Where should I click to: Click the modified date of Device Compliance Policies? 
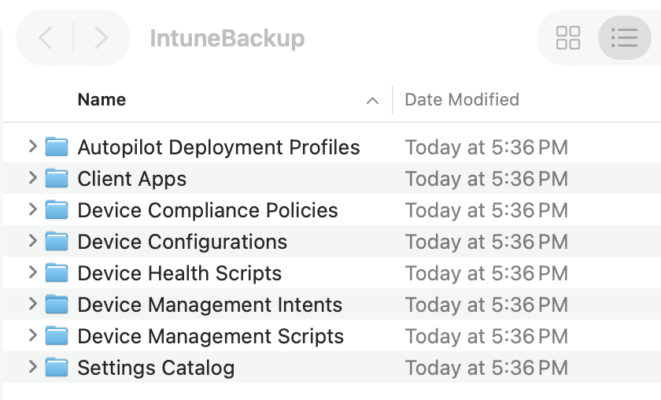pyautogui.click(x=486, y=210)
